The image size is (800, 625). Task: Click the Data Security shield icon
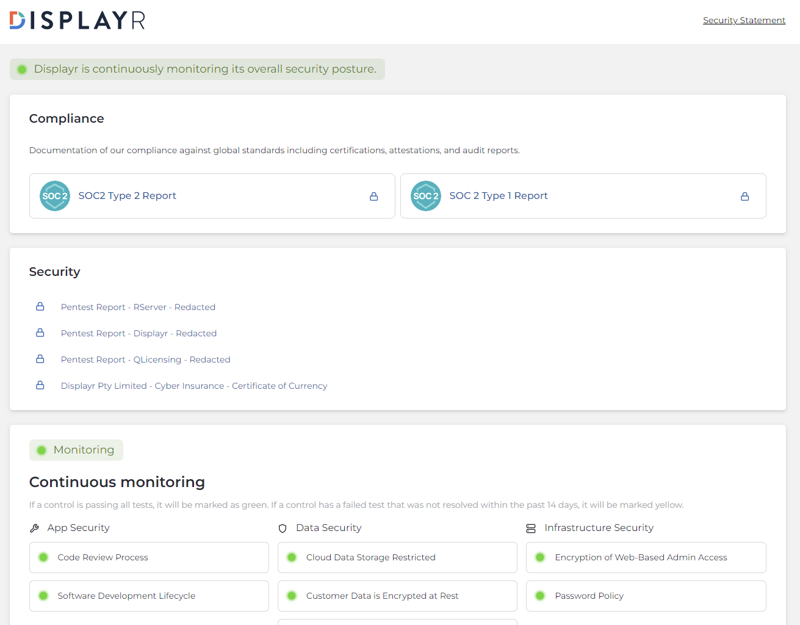click(283, 528)
